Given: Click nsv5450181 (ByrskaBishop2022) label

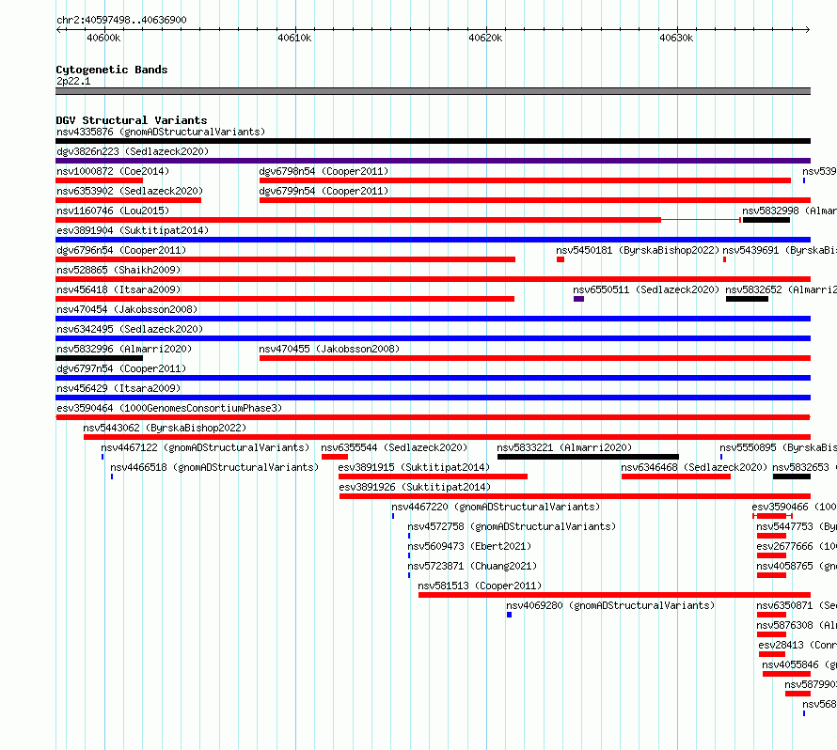Looking at the screenshot, I should pos(638,250).
